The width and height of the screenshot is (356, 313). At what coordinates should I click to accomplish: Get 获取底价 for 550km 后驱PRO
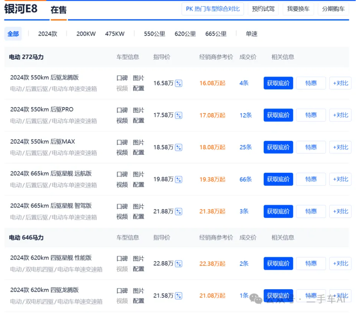278,115
